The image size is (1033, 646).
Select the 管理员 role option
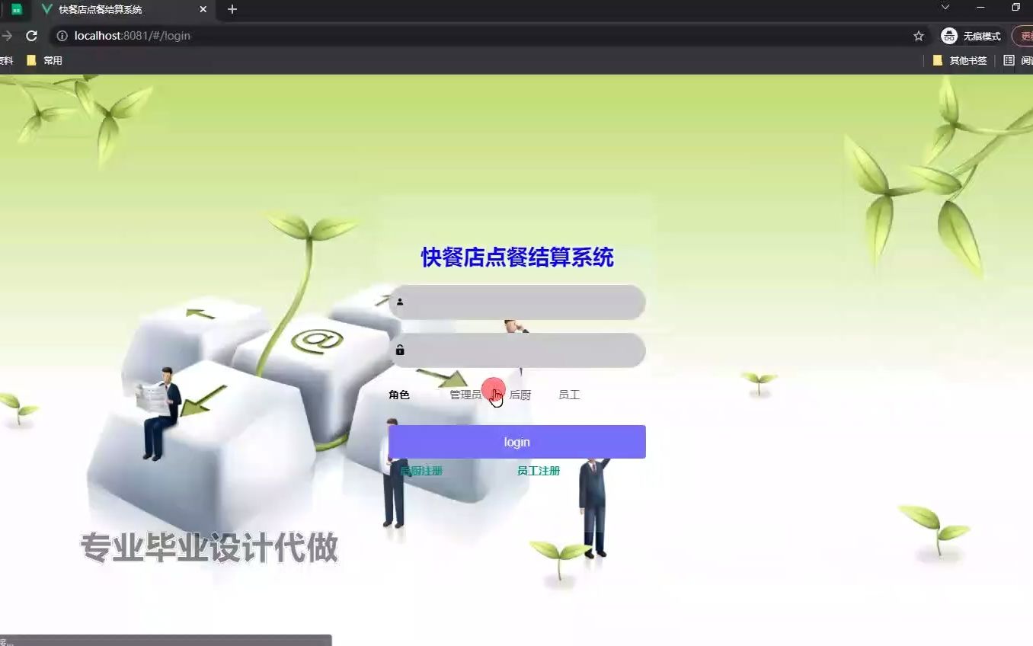tap(465, 395)
